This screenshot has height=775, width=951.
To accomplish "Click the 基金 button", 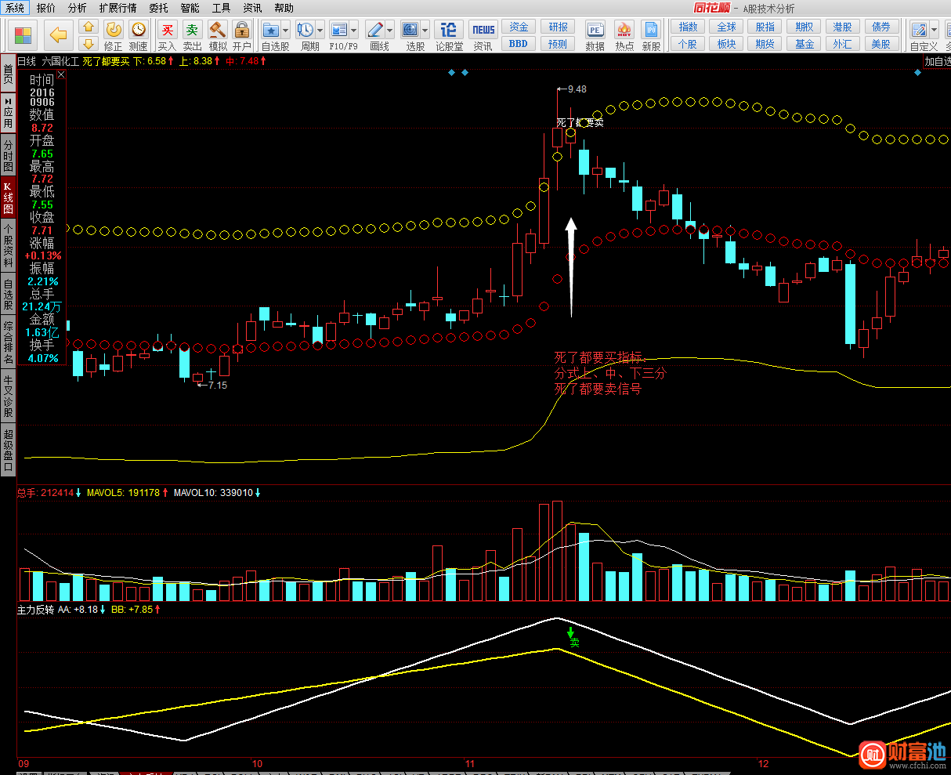I will pyautogui.click(x=804, y=44).
